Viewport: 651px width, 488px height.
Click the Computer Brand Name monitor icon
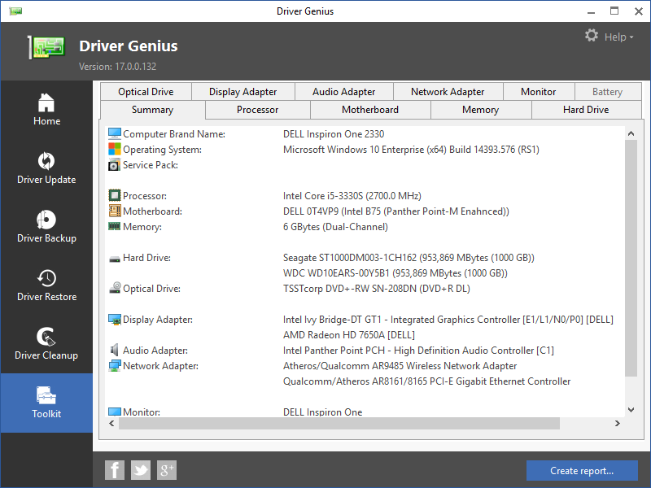(x=114, y=133)
